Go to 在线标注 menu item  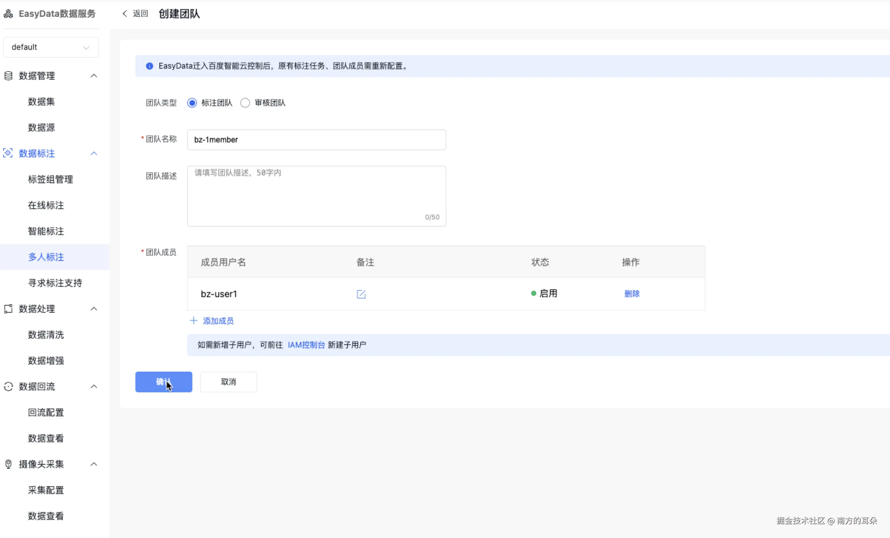46,206
